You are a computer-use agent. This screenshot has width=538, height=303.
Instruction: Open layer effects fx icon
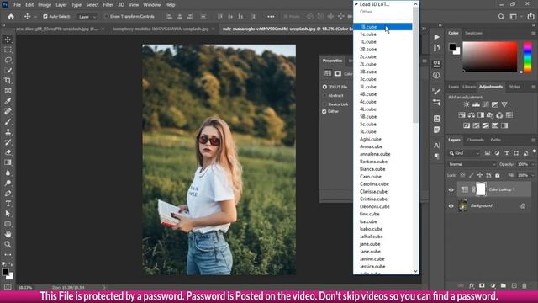pyautogui.click(x=472, y=285)
